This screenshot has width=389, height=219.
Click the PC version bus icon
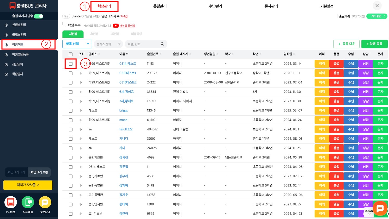pyautogui.click(x=11, y=202)
